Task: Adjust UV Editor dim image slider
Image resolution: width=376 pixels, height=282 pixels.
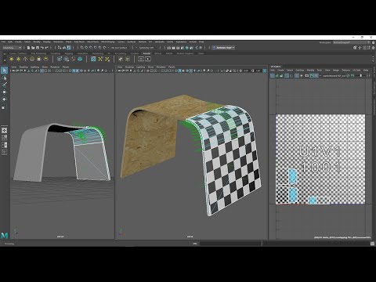Action: pos(362,76)
